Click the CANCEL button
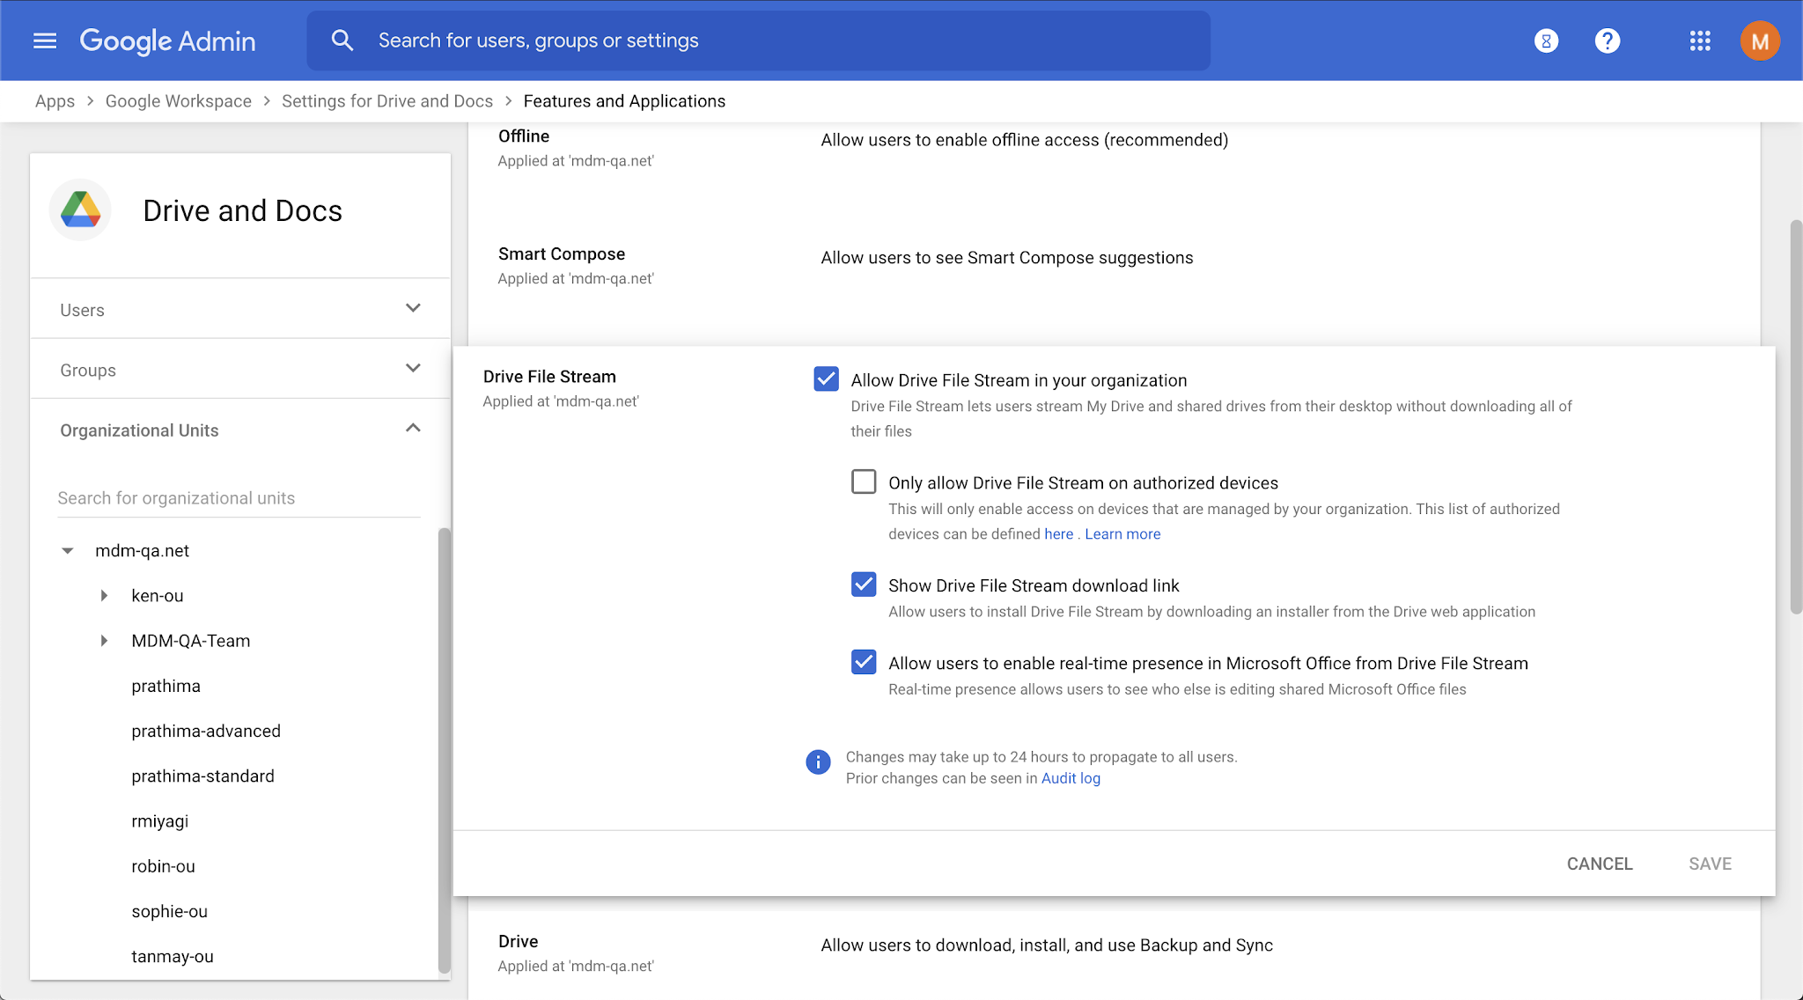Screen dimensions: 1803x1000 [1599, 862]
